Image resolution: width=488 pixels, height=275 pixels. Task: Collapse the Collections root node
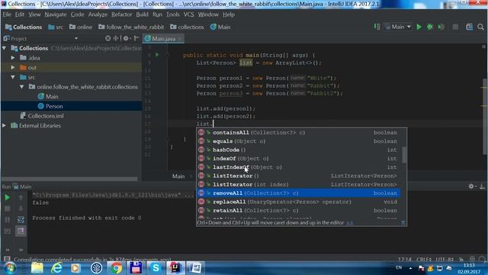4,48
